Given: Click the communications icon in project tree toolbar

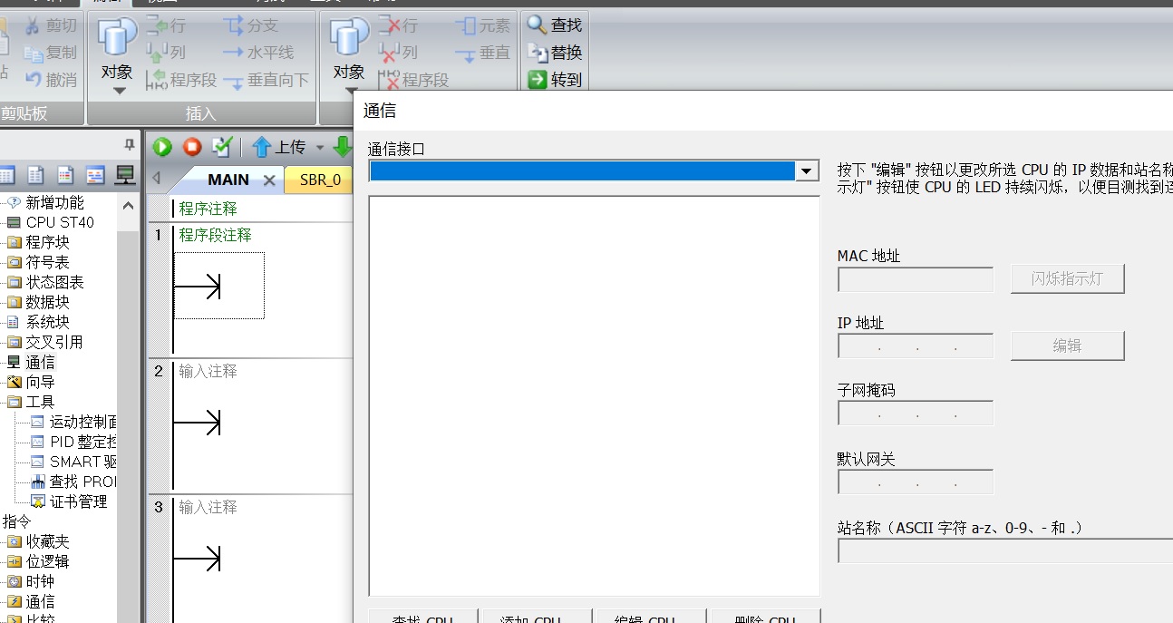Looking at the screenshot, I should 125,175.
